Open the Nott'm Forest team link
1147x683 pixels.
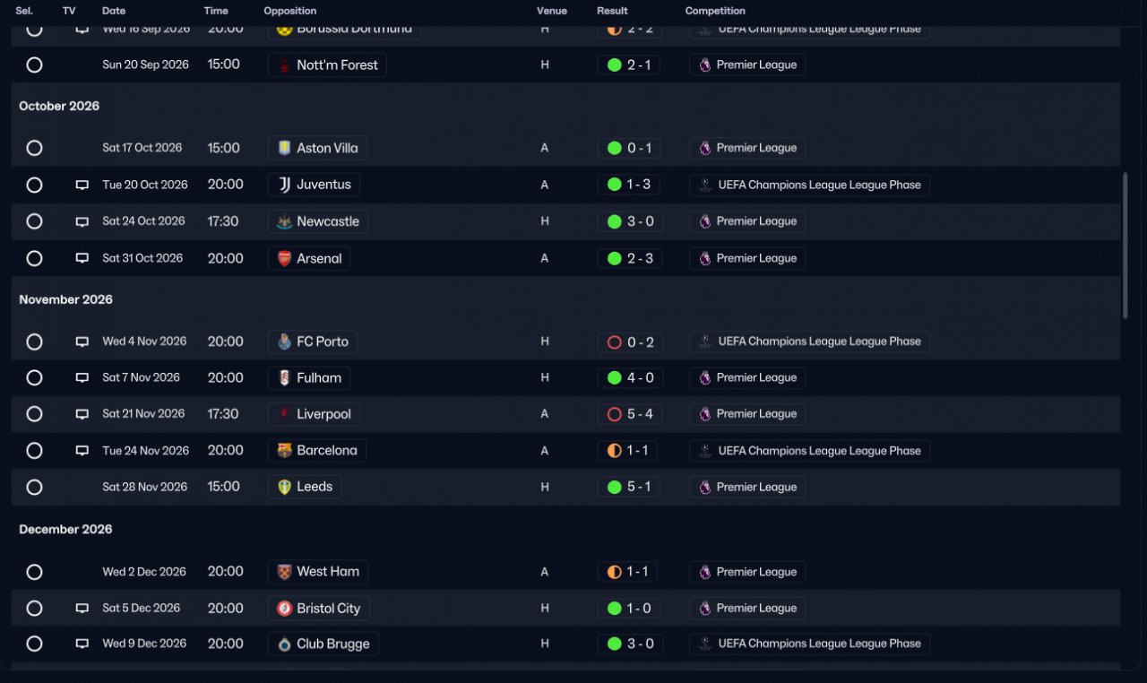tap(327, 65)
